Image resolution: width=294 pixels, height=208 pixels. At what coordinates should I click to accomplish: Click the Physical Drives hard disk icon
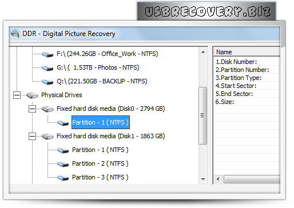[x=32, y=95]
